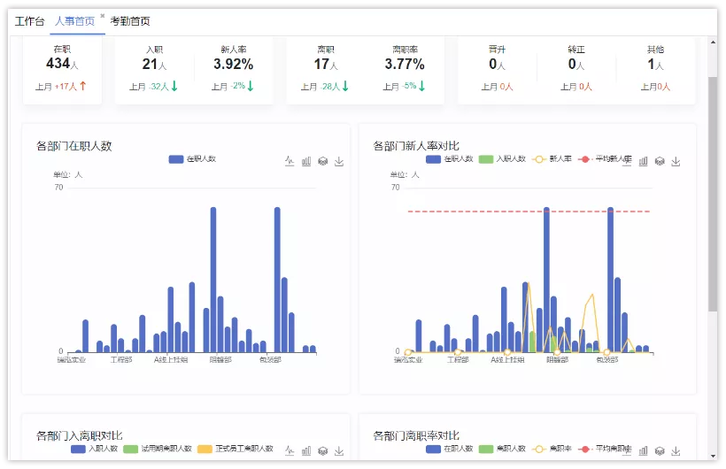The width and height of the screenshot is (726, 469).
Task: Toggle 入职人数 series in 各部门新人率对比 legend
Action: coord(502,158)
